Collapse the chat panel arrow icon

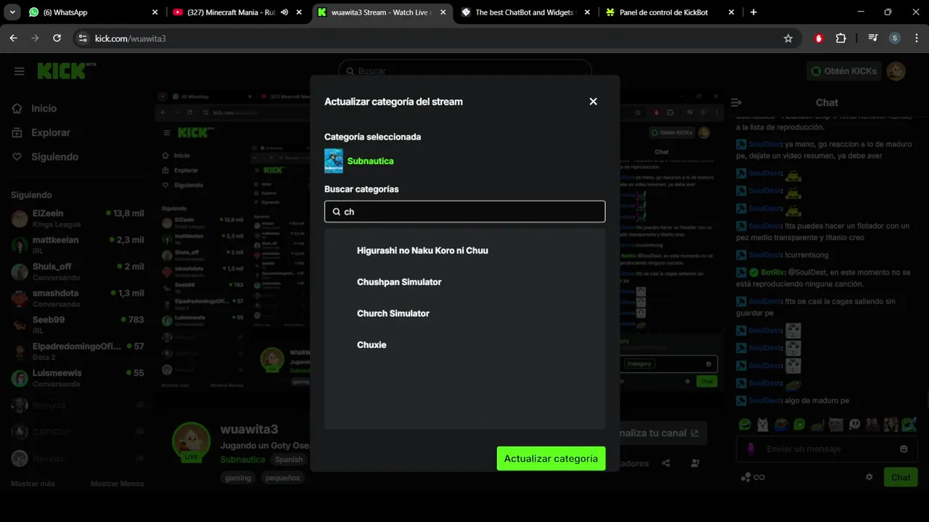point(736,102)
